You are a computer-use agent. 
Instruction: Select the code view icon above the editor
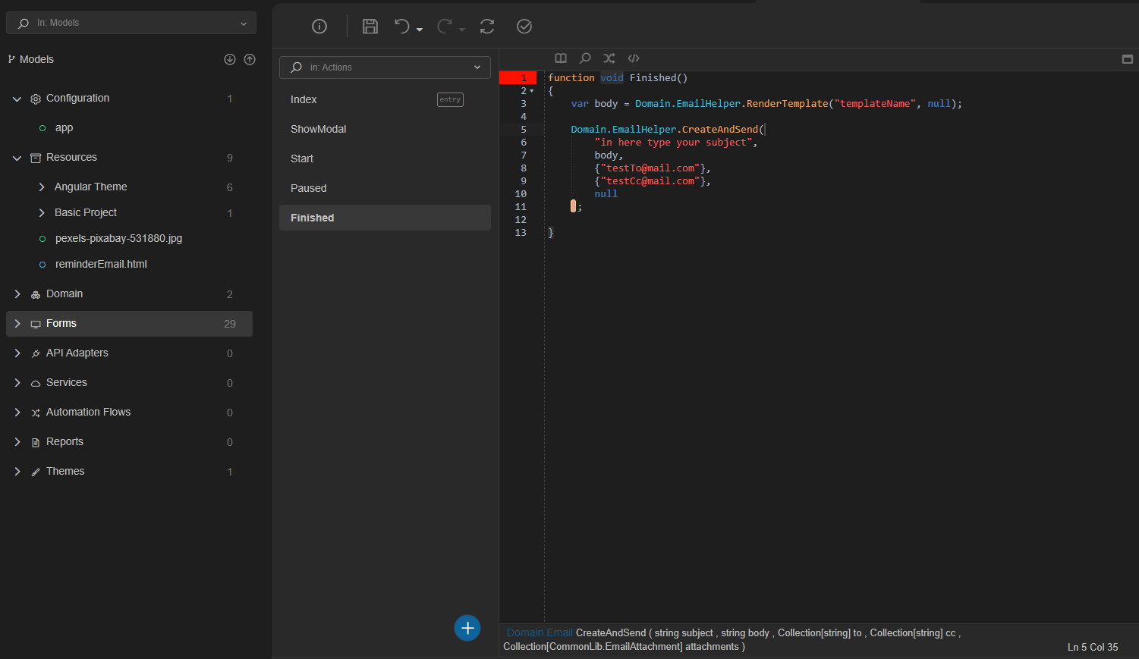(633, 58)
